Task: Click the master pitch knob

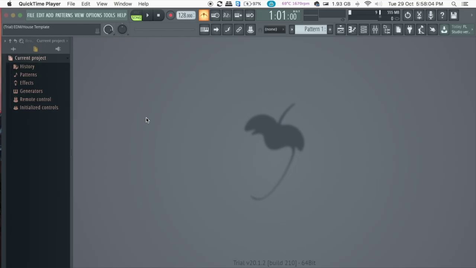Action: (122, 29)
